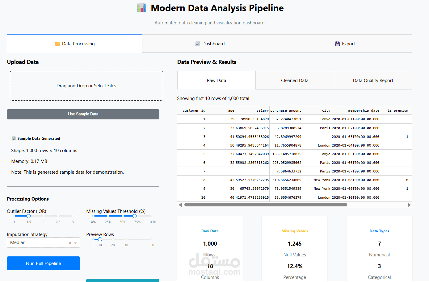Click the floppy disk icon on Export tab
429x282 pixels.
[x=337, y=44]
